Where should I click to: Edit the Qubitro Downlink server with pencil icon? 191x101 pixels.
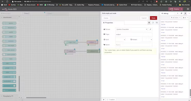click(x=150, y=29)
